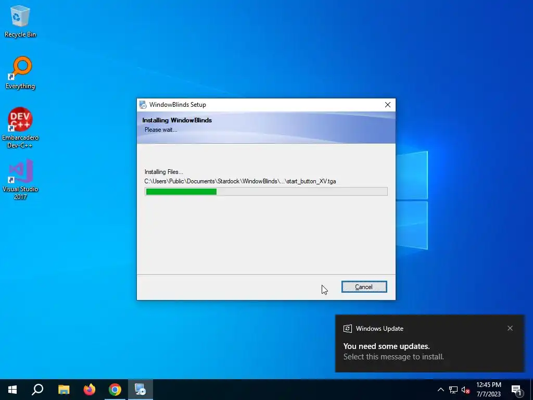Screen dimensions: 533x400
Task: Select the Everything search desktop shortcut
Action: pyautogui.click(x=20, y=73)
